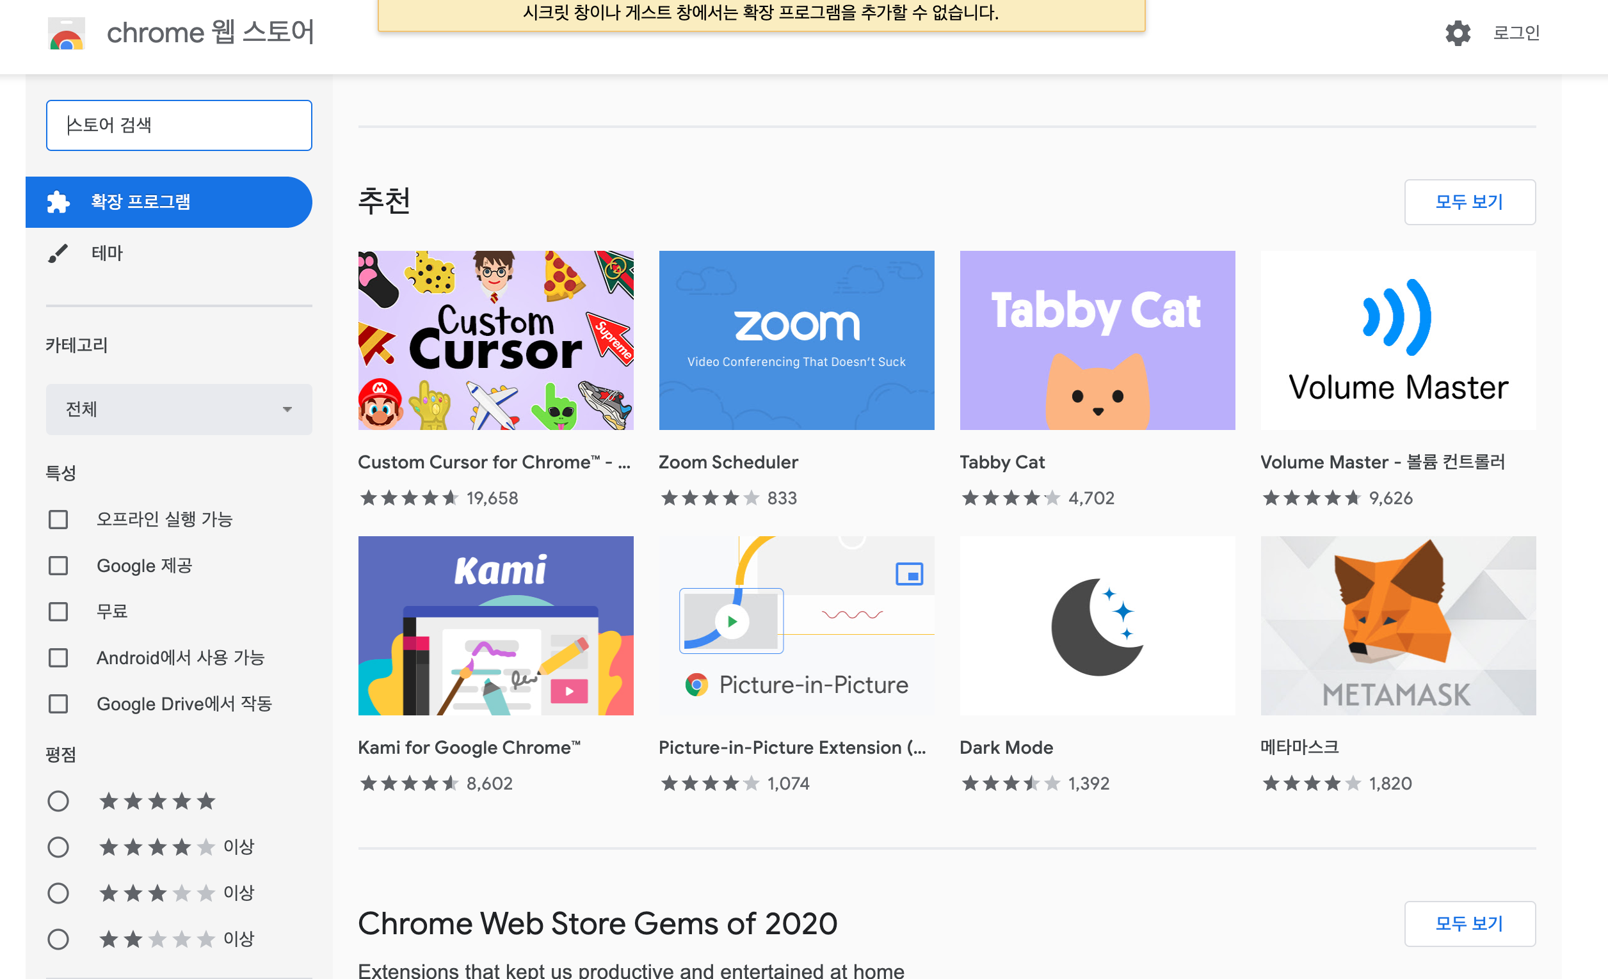Switch to the 테마 sidebar tab
The height and width of the screenshot is (979, 1608).
coord(107,253)
